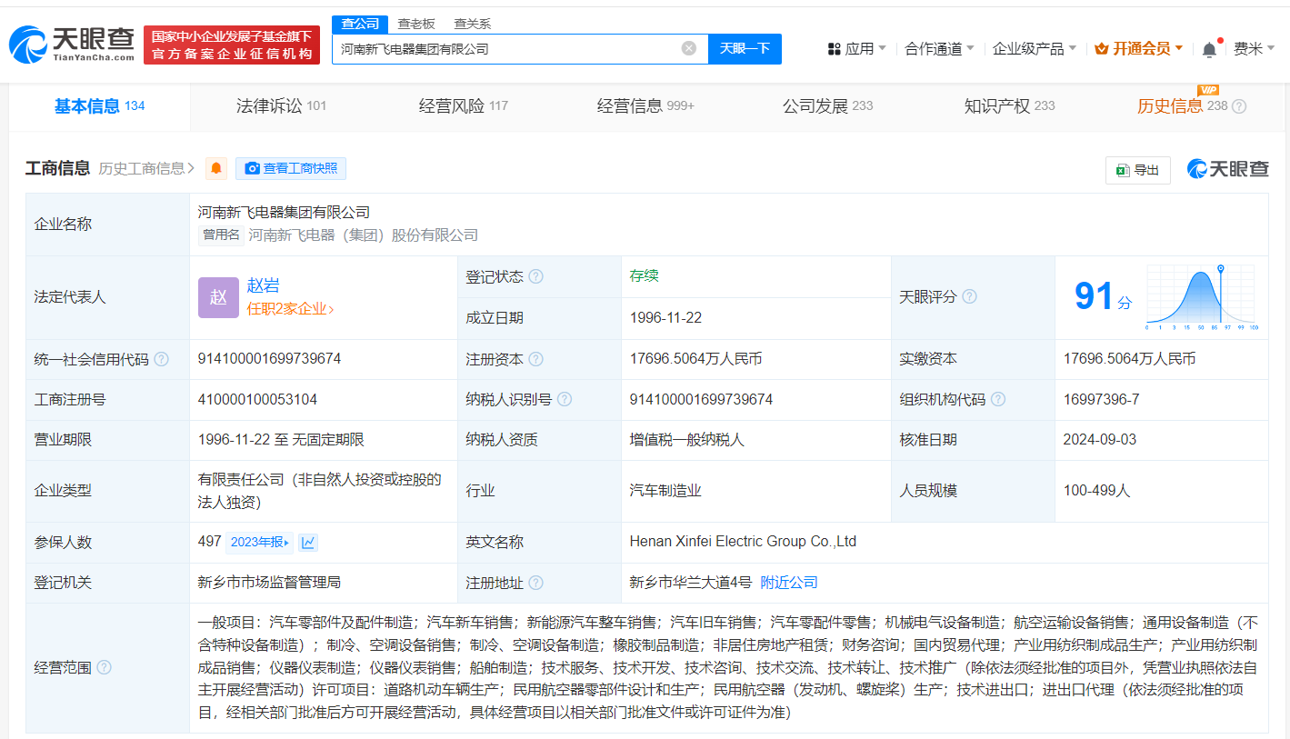Click the 查看工商快照 camera button
This screenshot has height=739, width=1290.
point(291,168)
